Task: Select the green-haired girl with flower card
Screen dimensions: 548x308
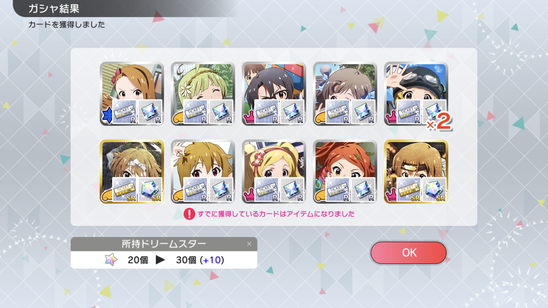Action: (203, 94)
